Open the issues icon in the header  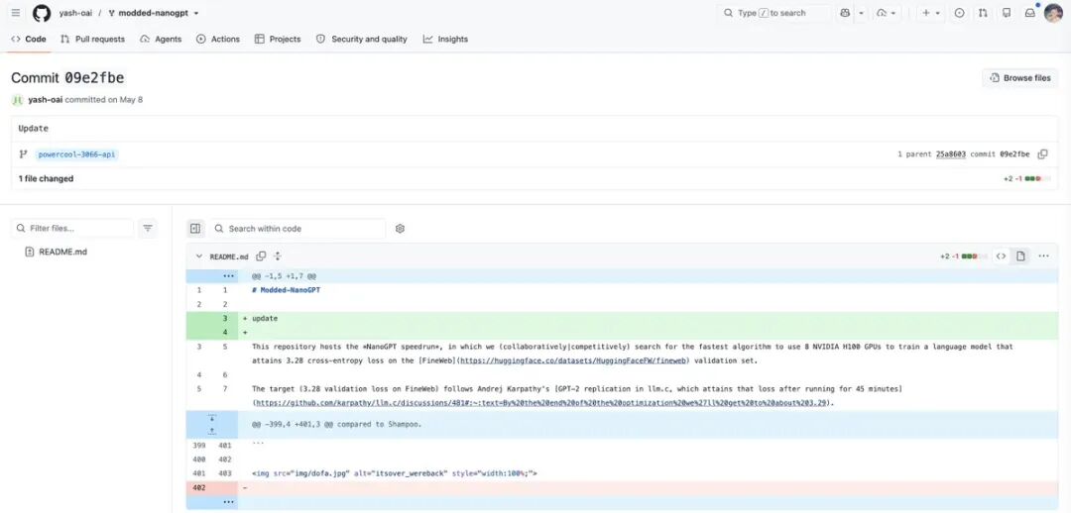[x=959, y=13]
